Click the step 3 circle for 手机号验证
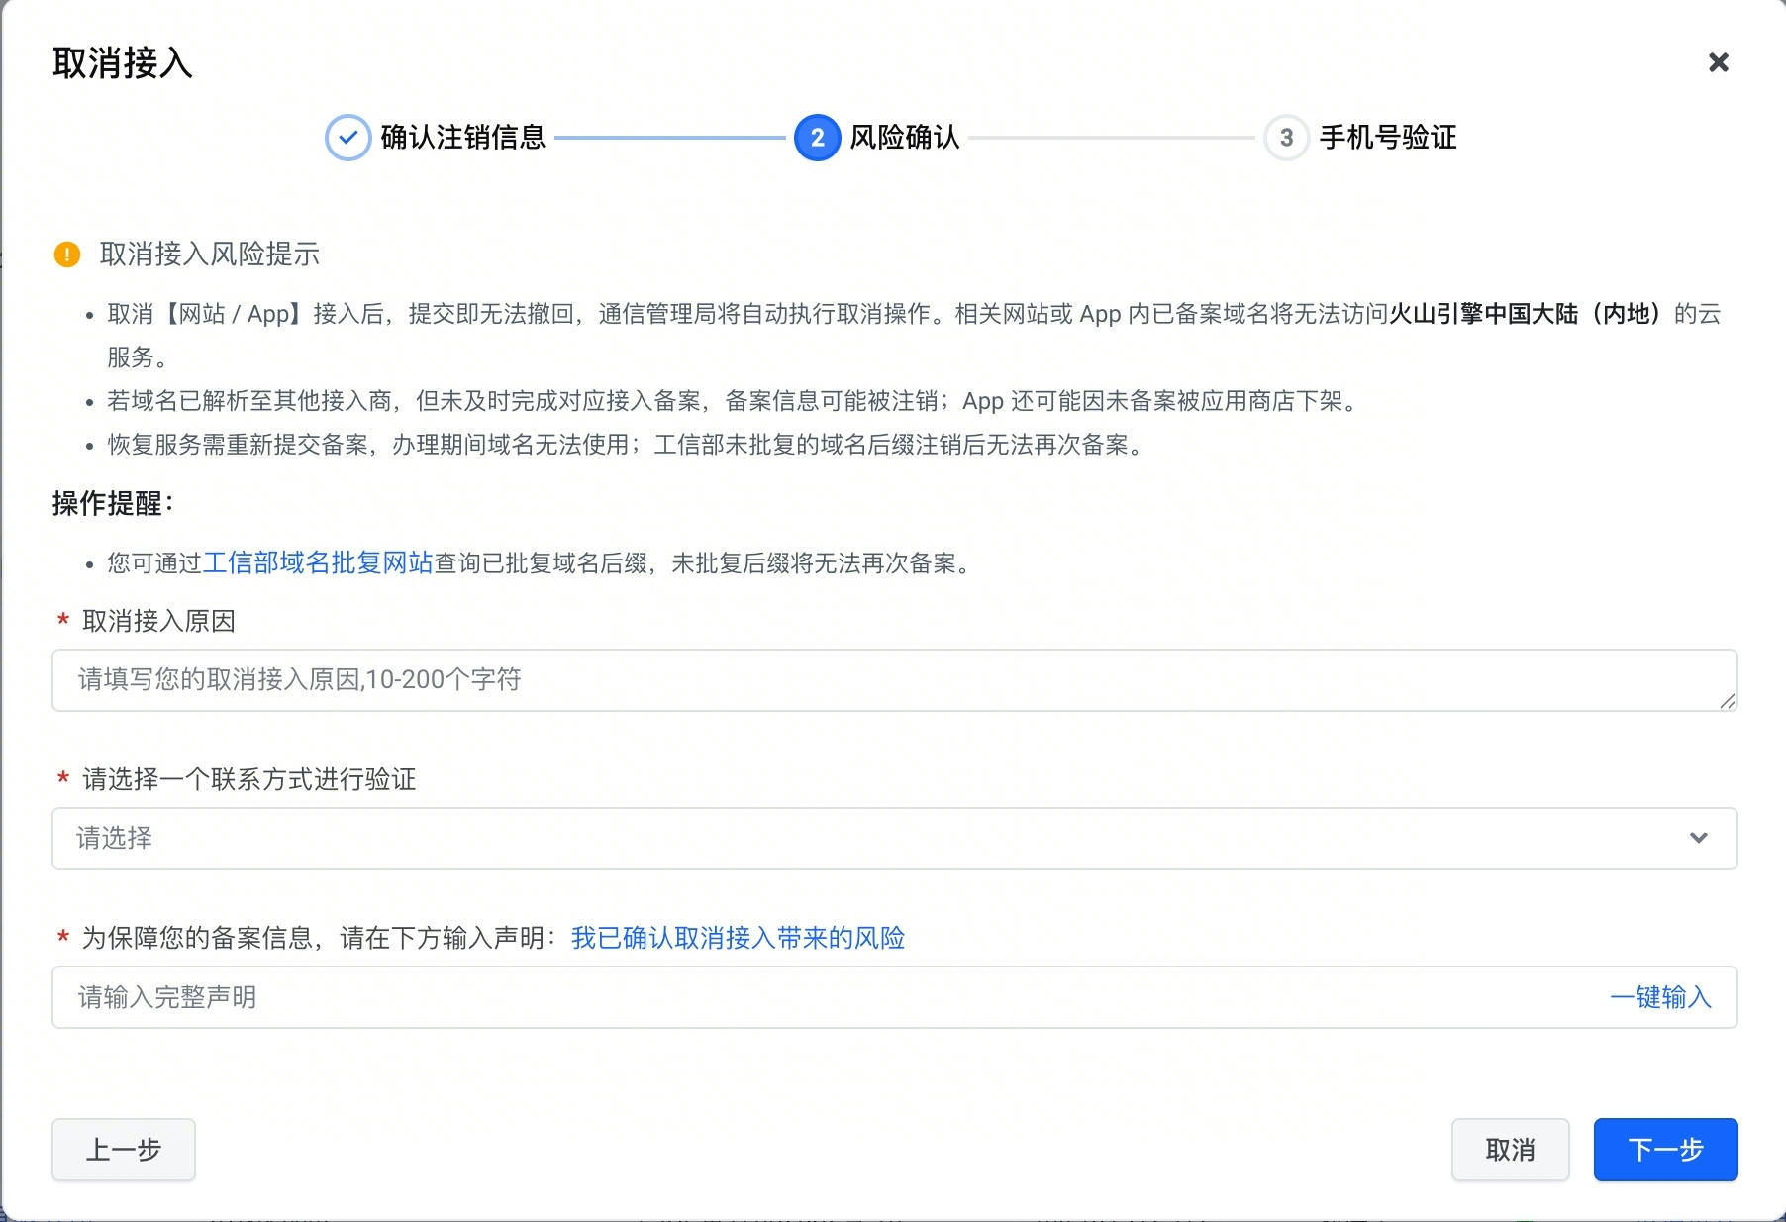The width and height of the screenshot is (1786, 1222). [1286, 138]
